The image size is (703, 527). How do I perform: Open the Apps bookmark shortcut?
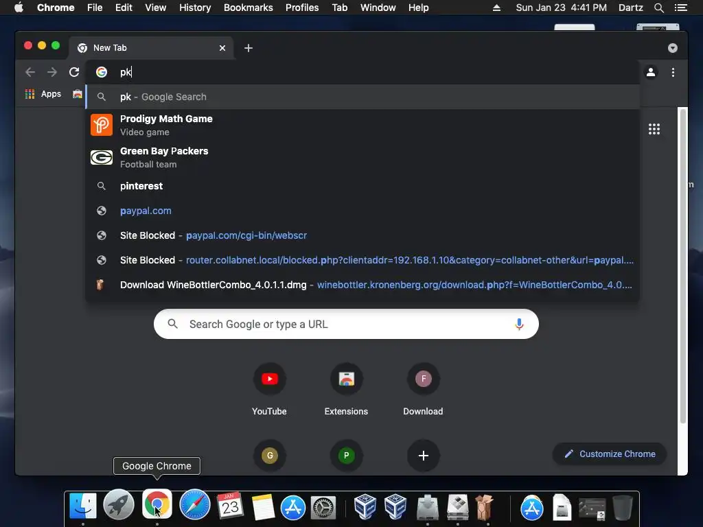pos(43,94)
